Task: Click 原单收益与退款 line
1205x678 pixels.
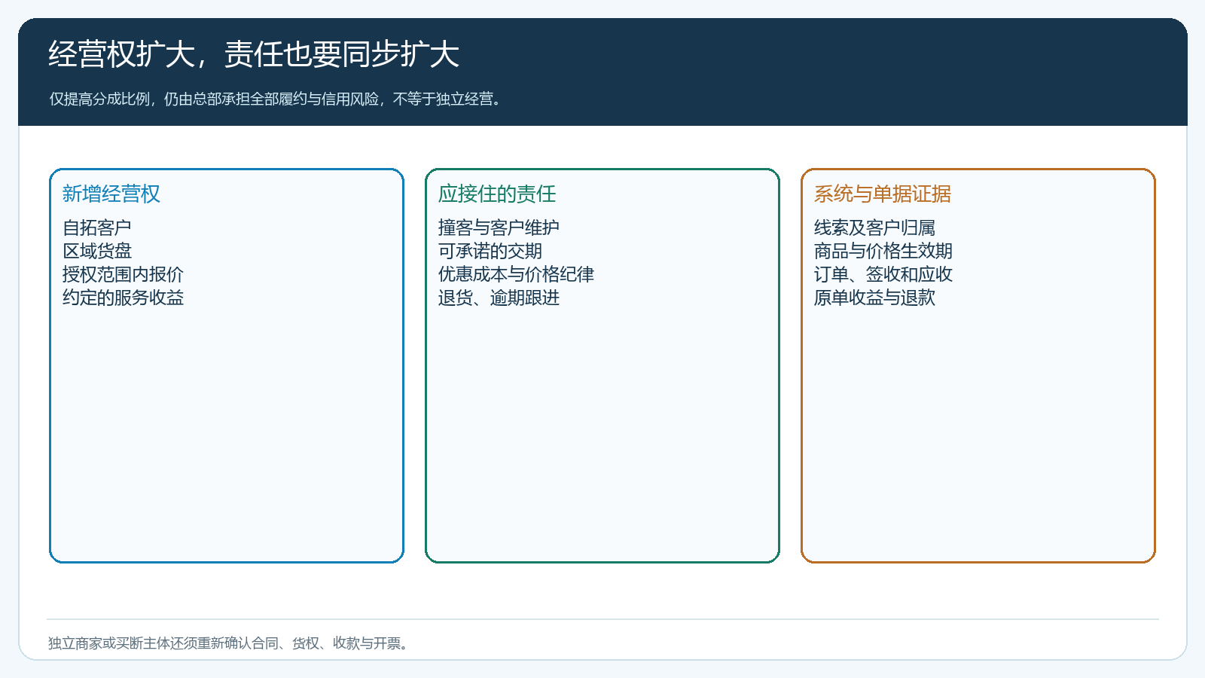Action: tap(874, 298)
